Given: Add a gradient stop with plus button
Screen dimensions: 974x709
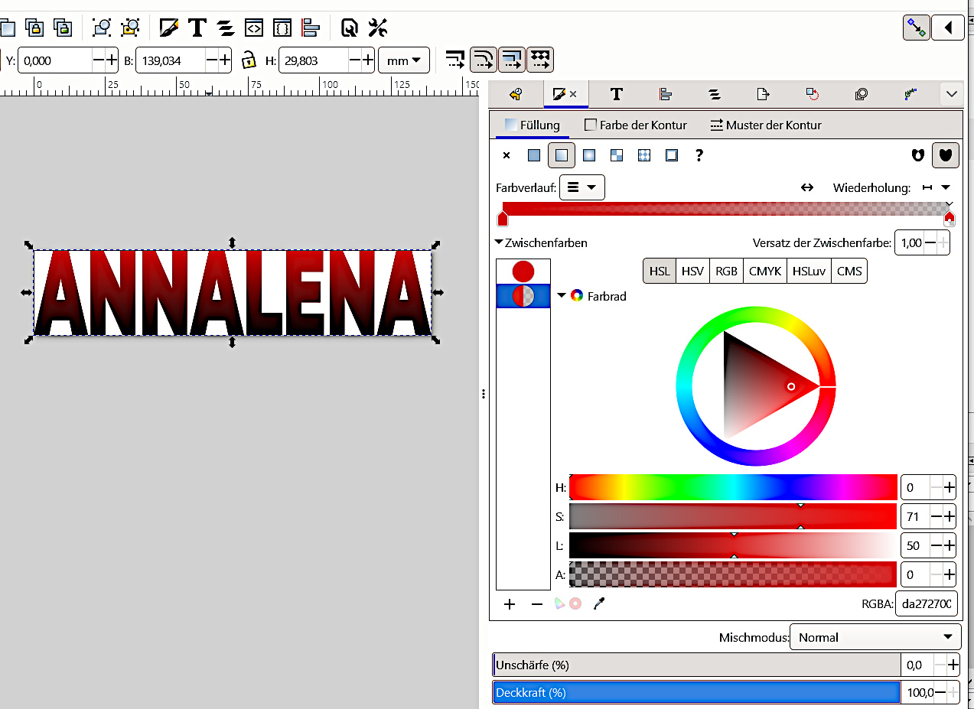Looking at the screenshot, I should [x=510, y=604].
